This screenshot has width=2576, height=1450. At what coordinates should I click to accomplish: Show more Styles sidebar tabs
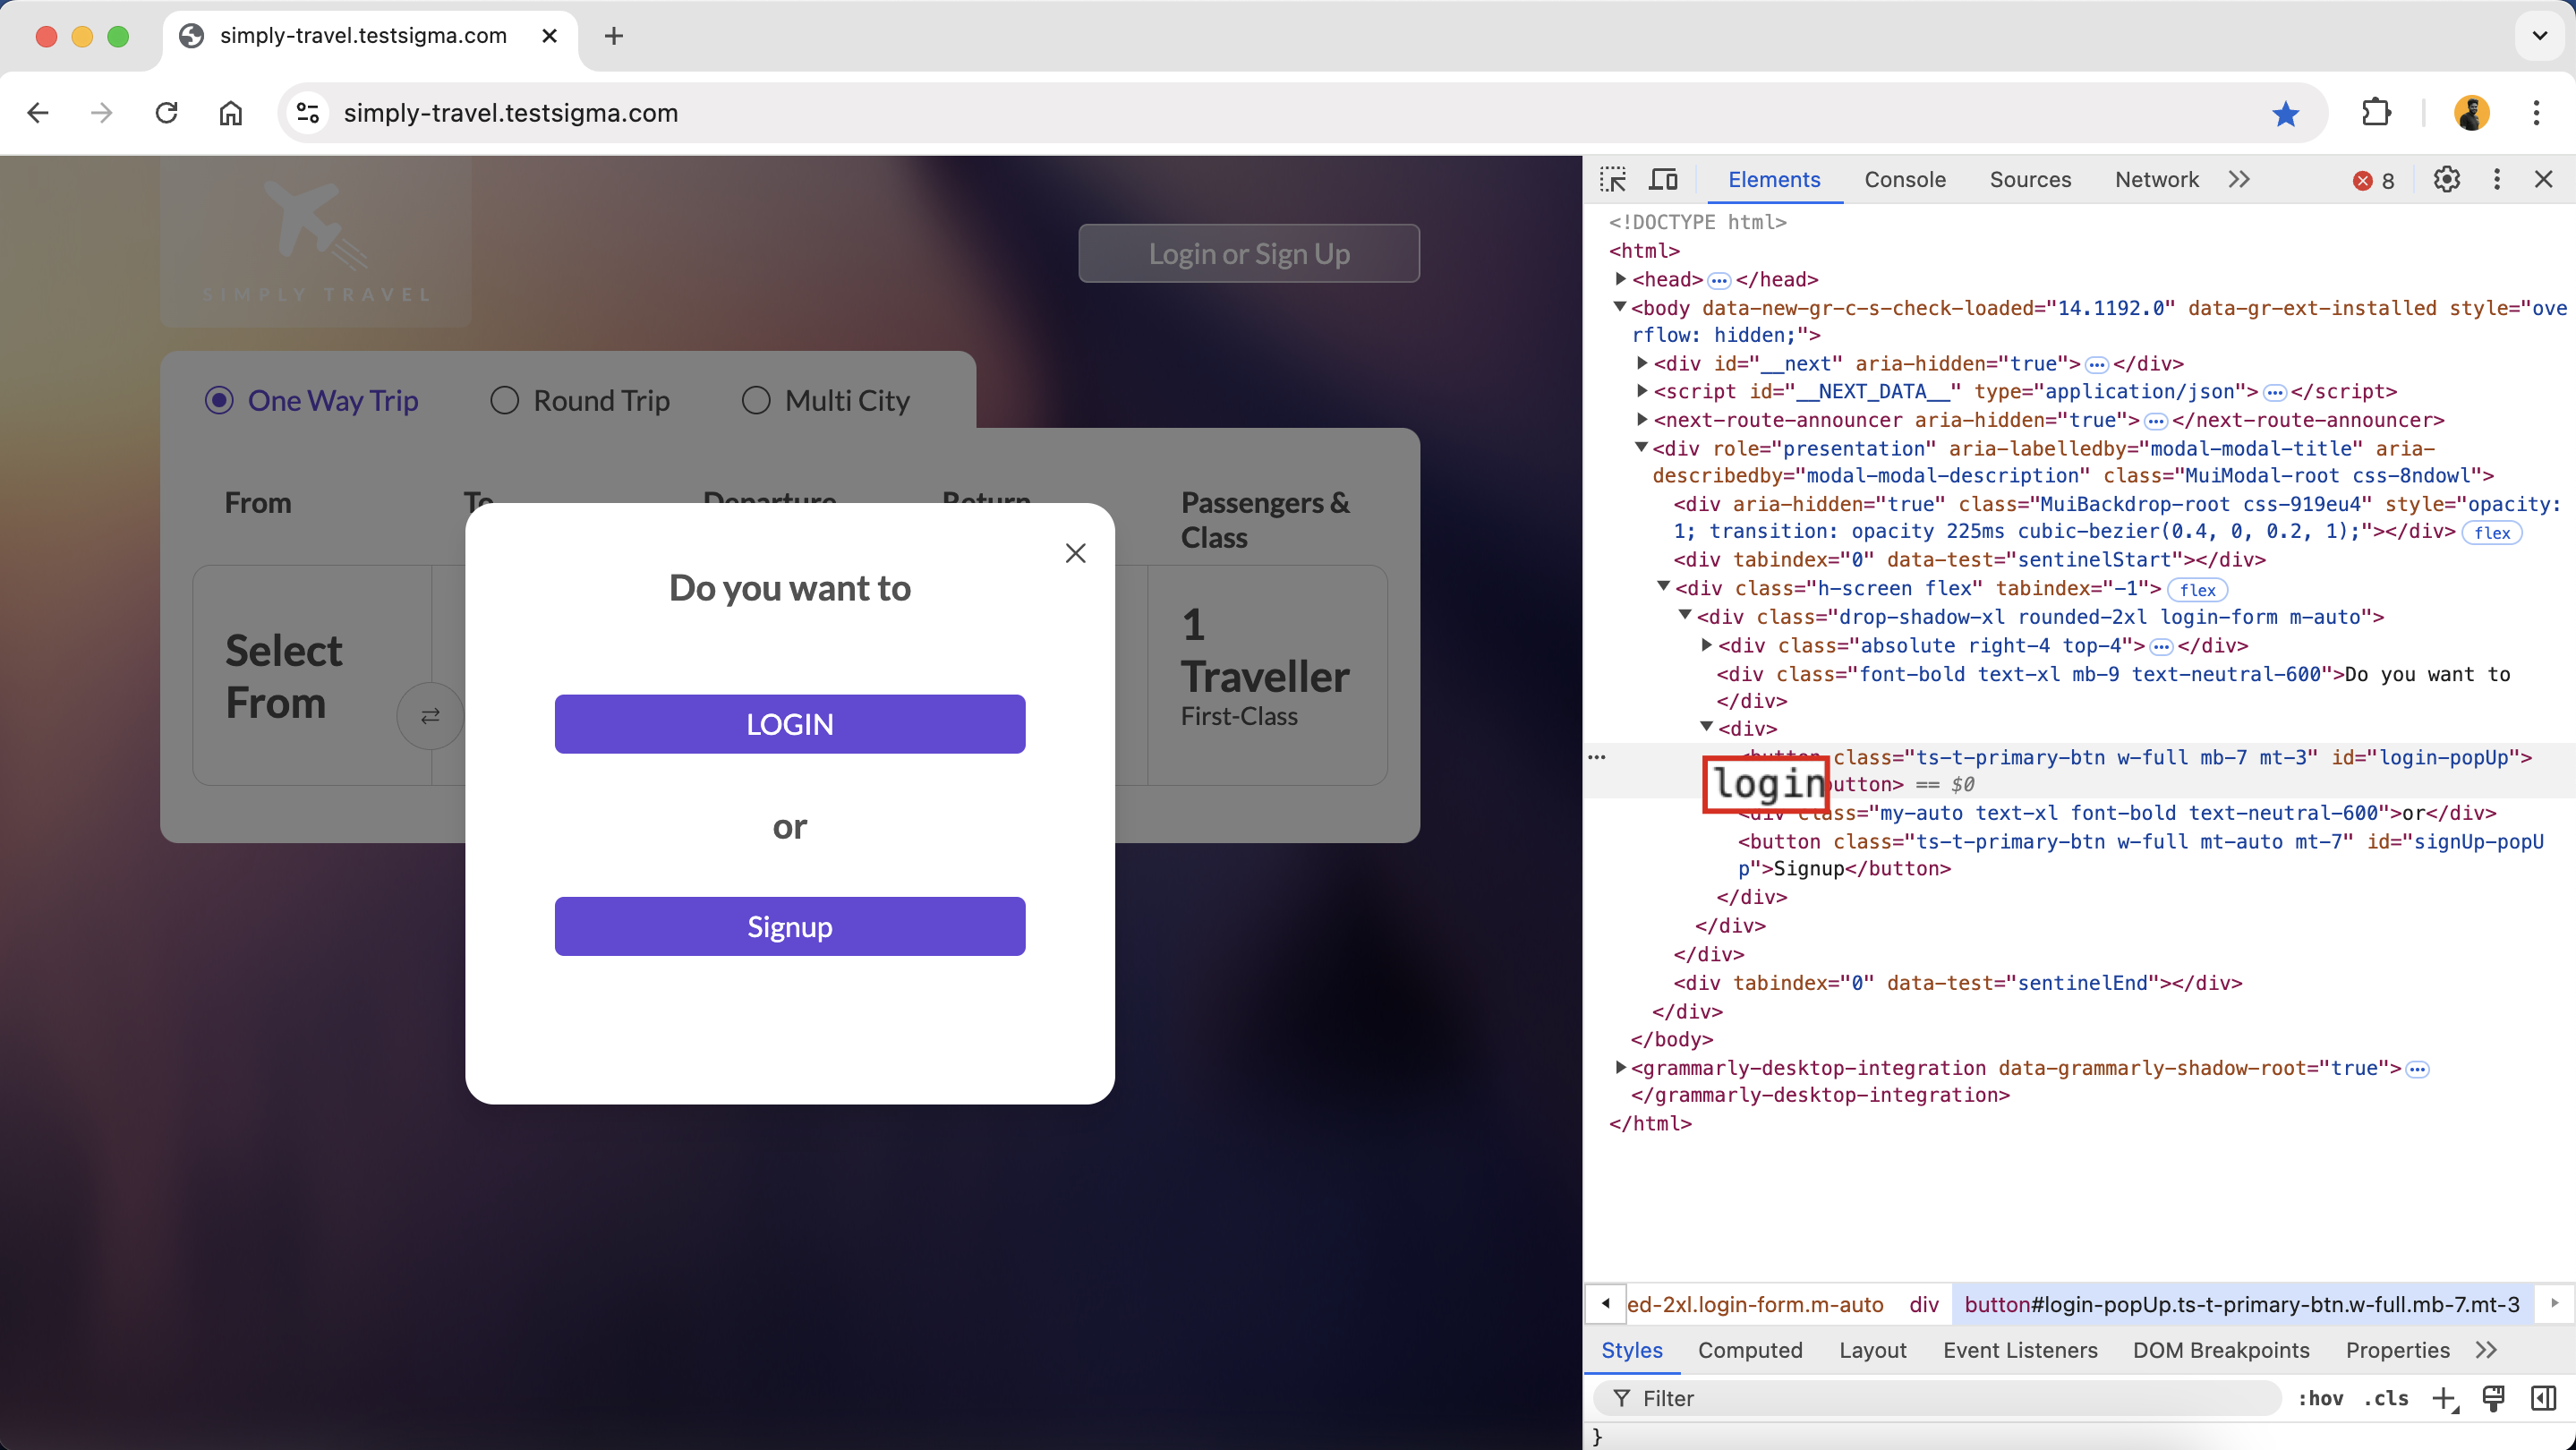coord(2487,1350)
